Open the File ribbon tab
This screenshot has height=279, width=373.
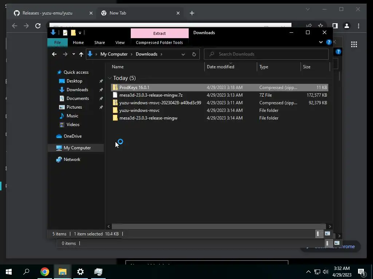click(58, 43)
